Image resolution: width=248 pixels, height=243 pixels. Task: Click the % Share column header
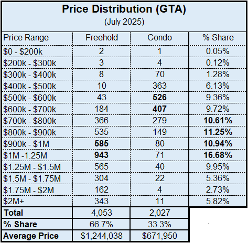[x=218, y=38]
